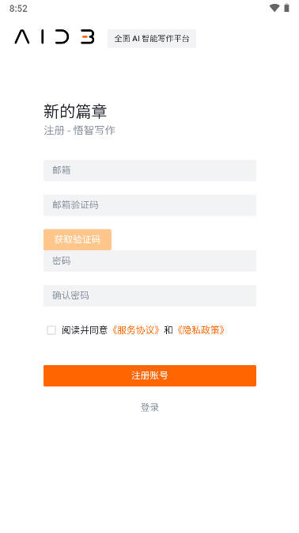Focus the 密码 password field
This screenshot has width=299, height=533.
click(149, 261)
